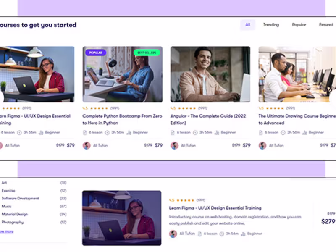
Task: Click clock duration icon on Angular card
Action: click(x=195, y=133)
